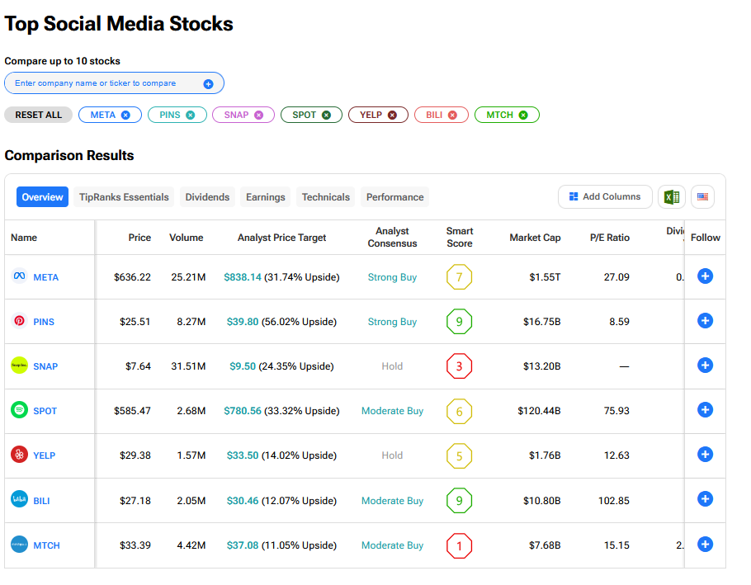
Task: Click the US flag market selector
Action: [702, 197]
